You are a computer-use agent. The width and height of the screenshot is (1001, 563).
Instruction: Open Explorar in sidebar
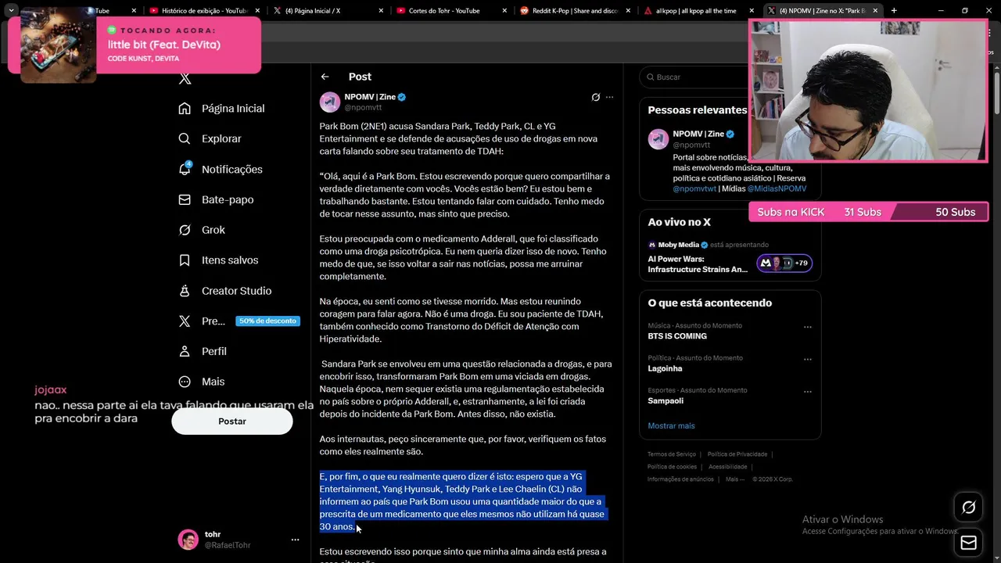[210, 138]
